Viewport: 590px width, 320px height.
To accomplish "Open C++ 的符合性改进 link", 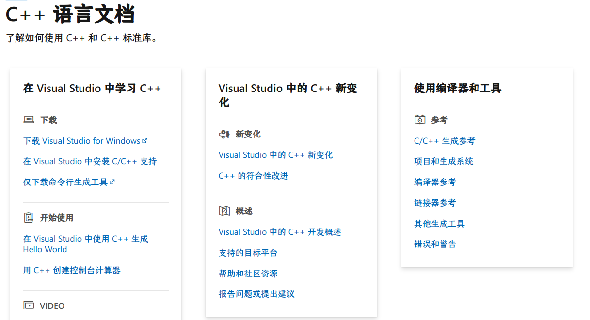I will click(254, 176).
